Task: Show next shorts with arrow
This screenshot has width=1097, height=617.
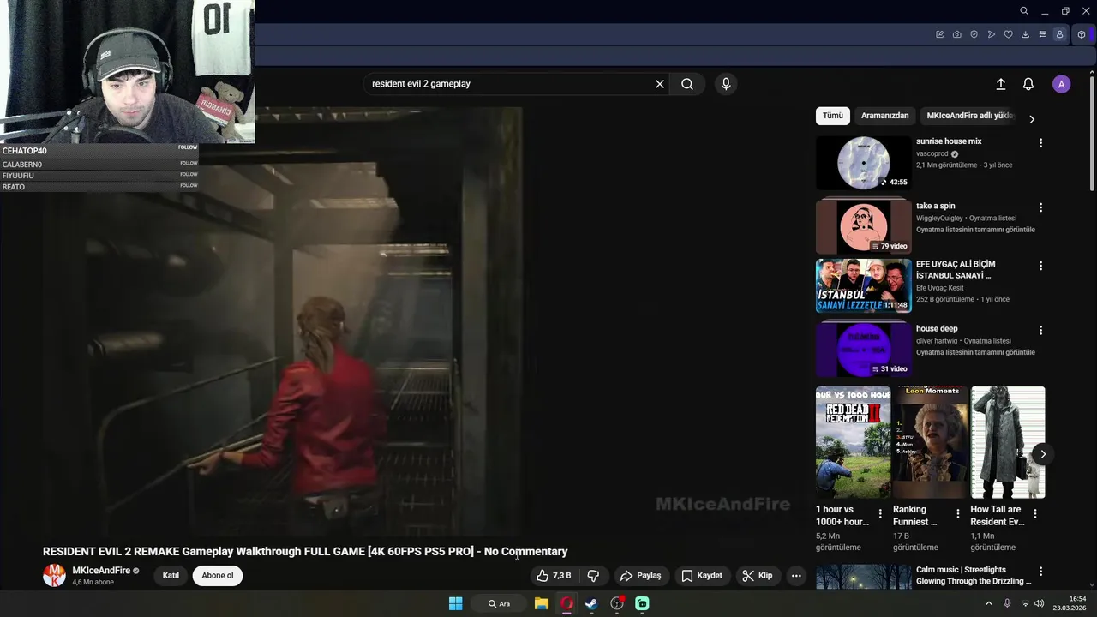Action: click(1043, 454)
